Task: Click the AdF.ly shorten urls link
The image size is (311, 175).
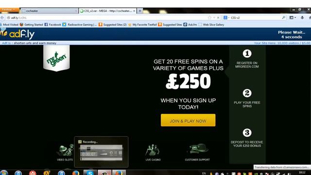Action: (29, 43)
